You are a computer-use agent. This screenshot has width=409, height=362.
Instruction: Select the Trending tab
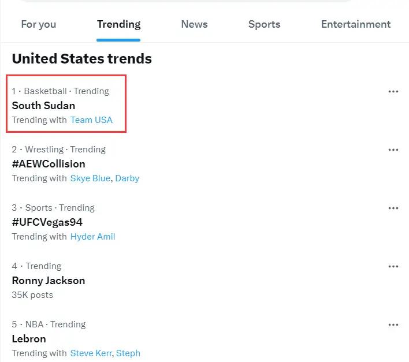click(118, 24)
